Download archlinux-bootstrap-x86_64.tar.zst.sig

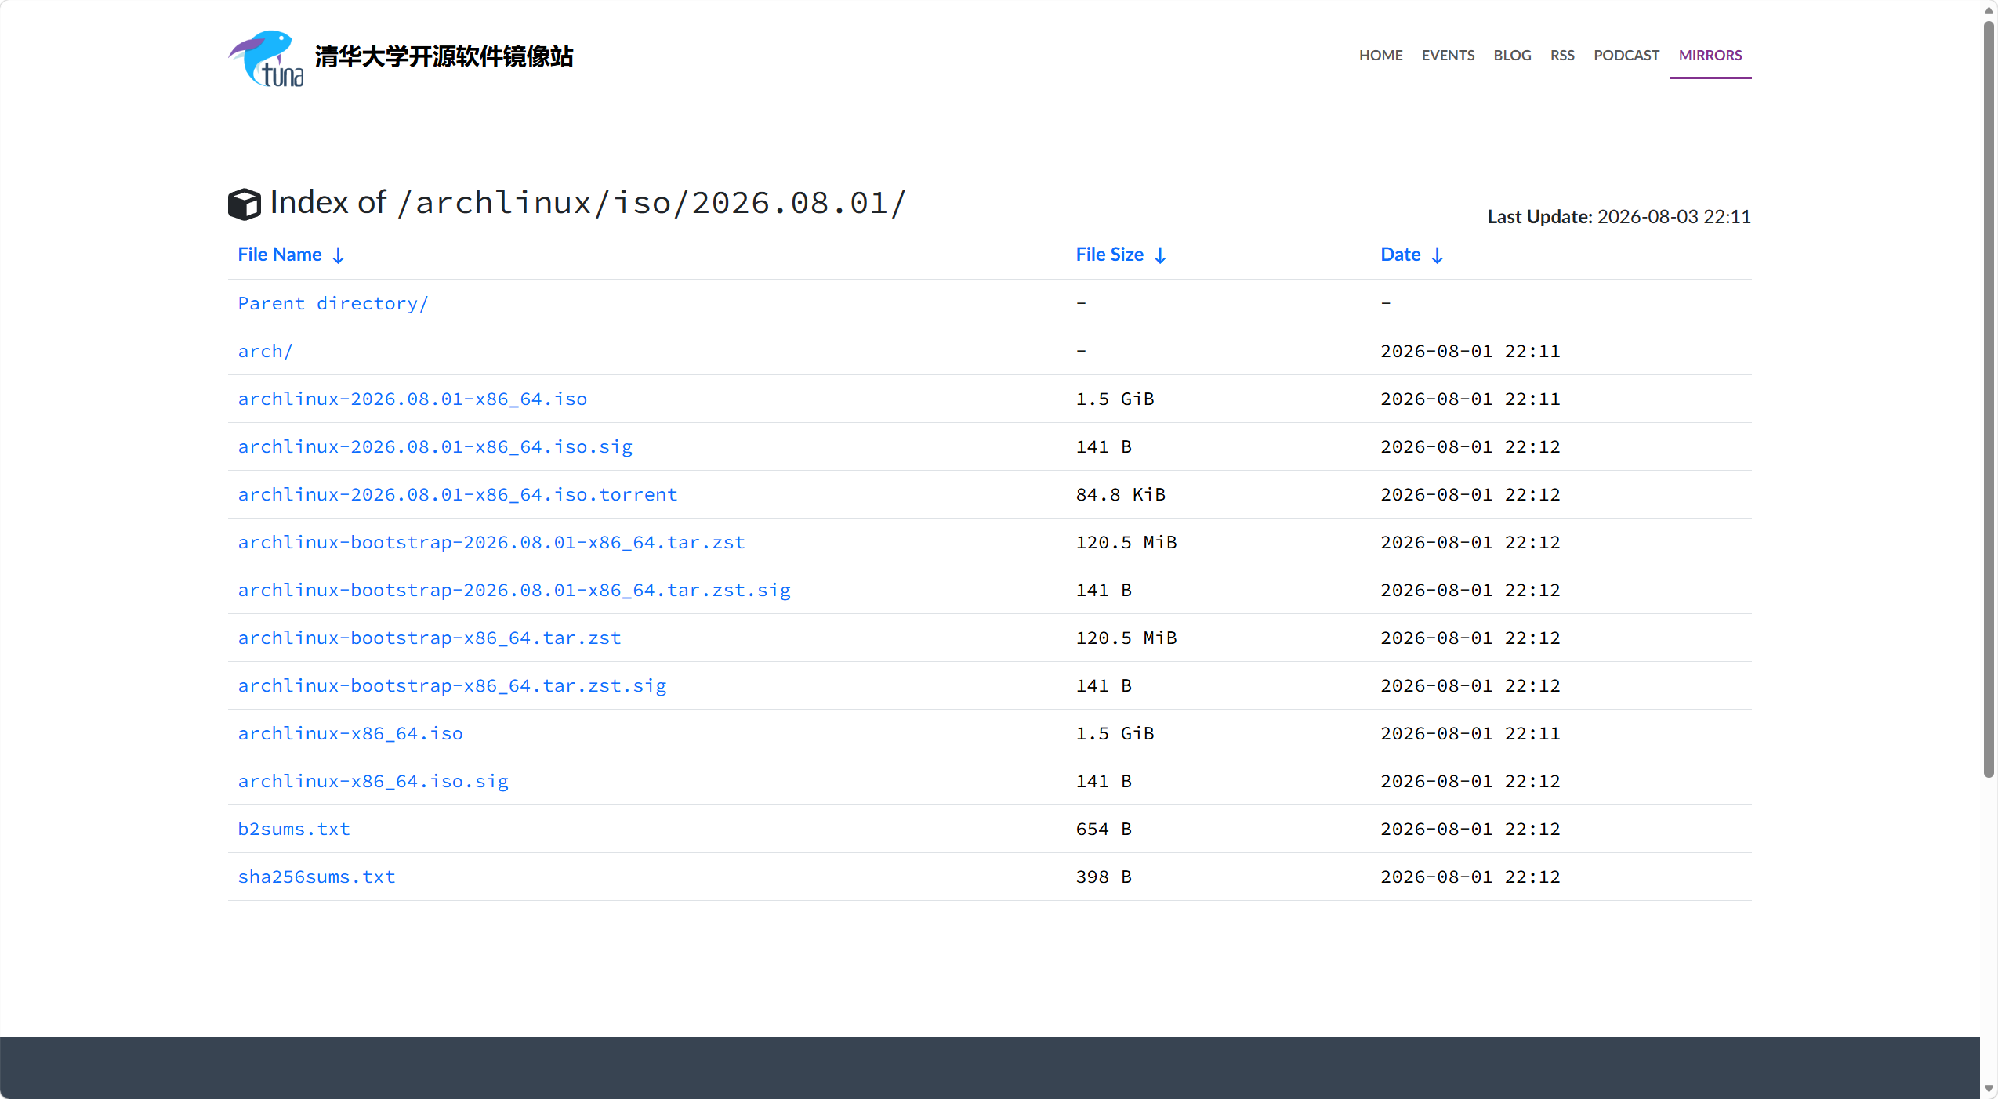point(452,685)
